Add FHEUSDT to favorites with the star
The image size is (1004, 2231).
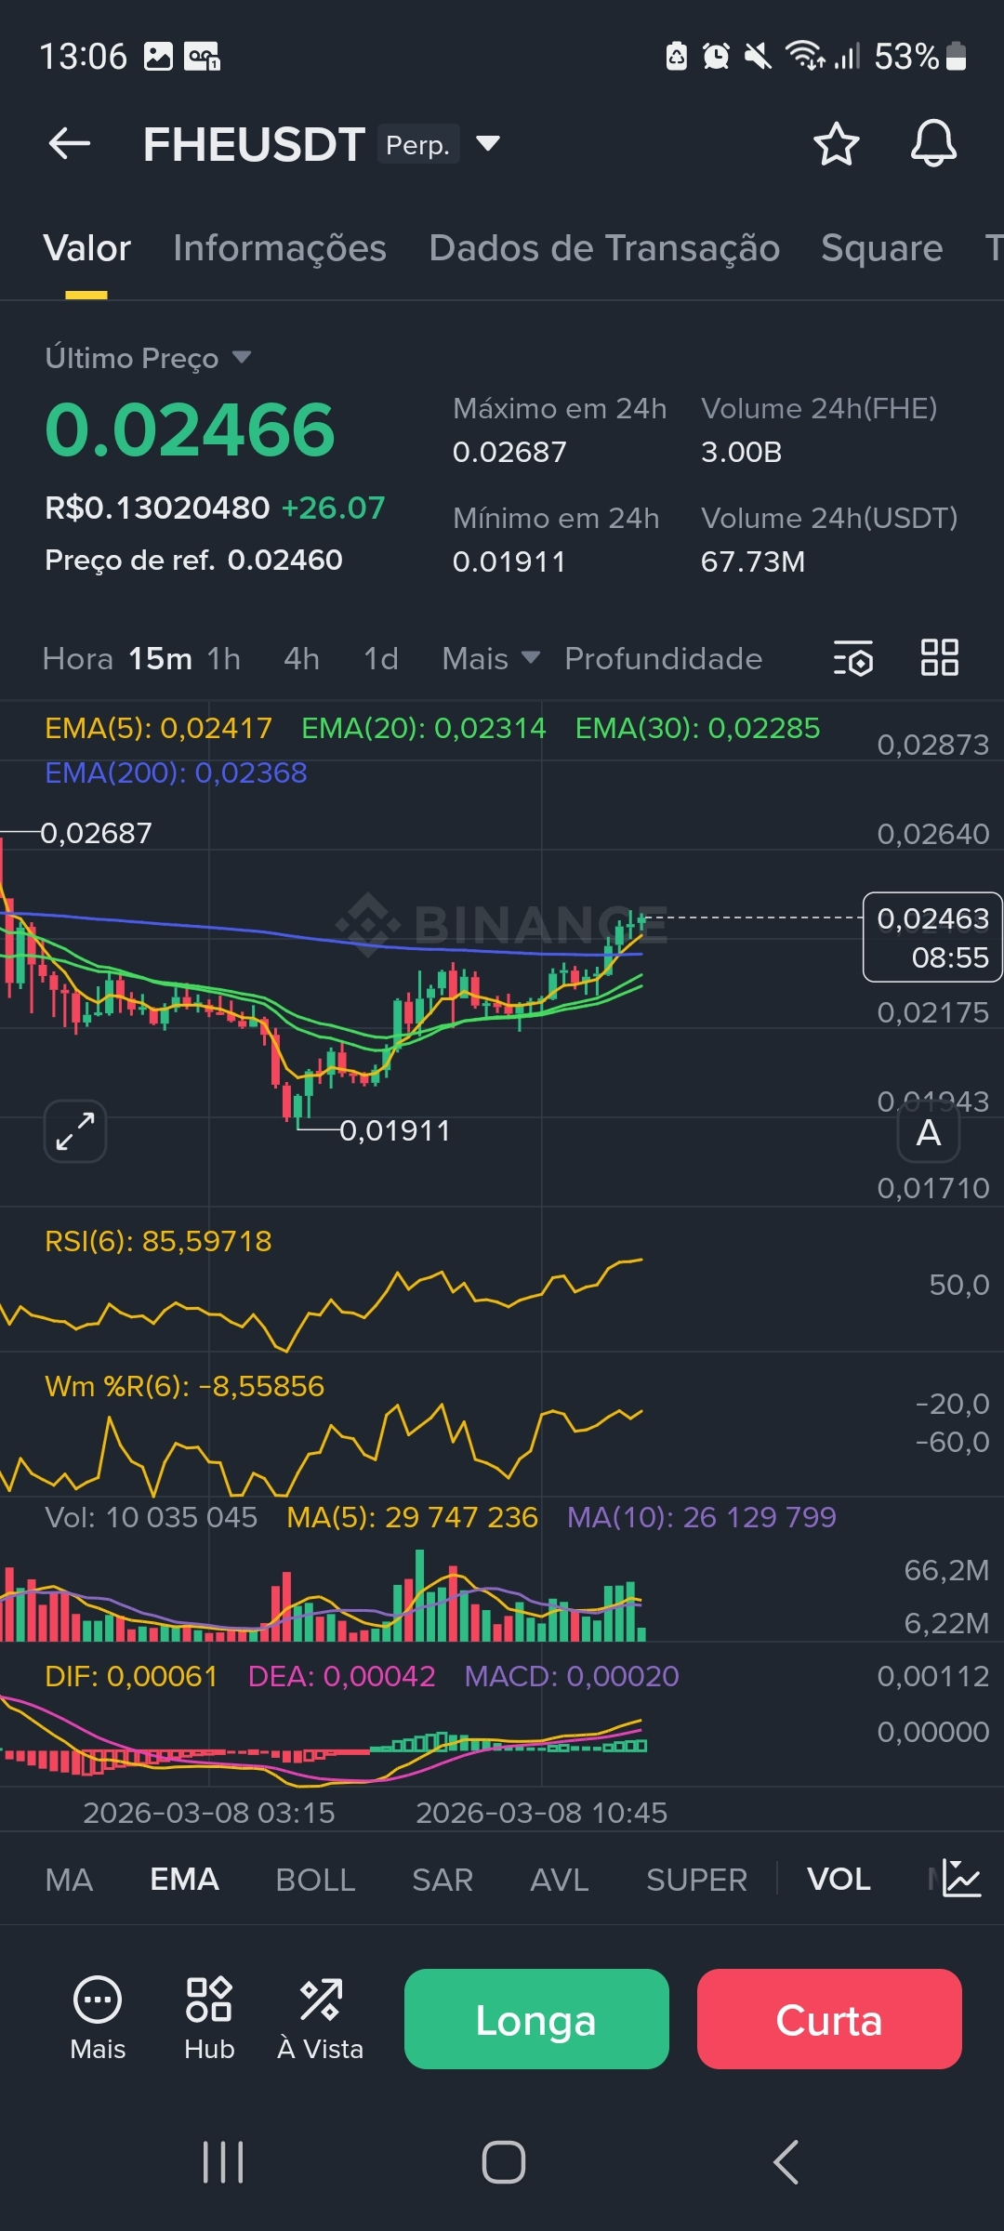(836, 144)
